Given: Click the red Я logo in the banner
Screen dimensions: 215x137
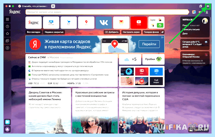Looking at the screenshot, I should 35,44.
